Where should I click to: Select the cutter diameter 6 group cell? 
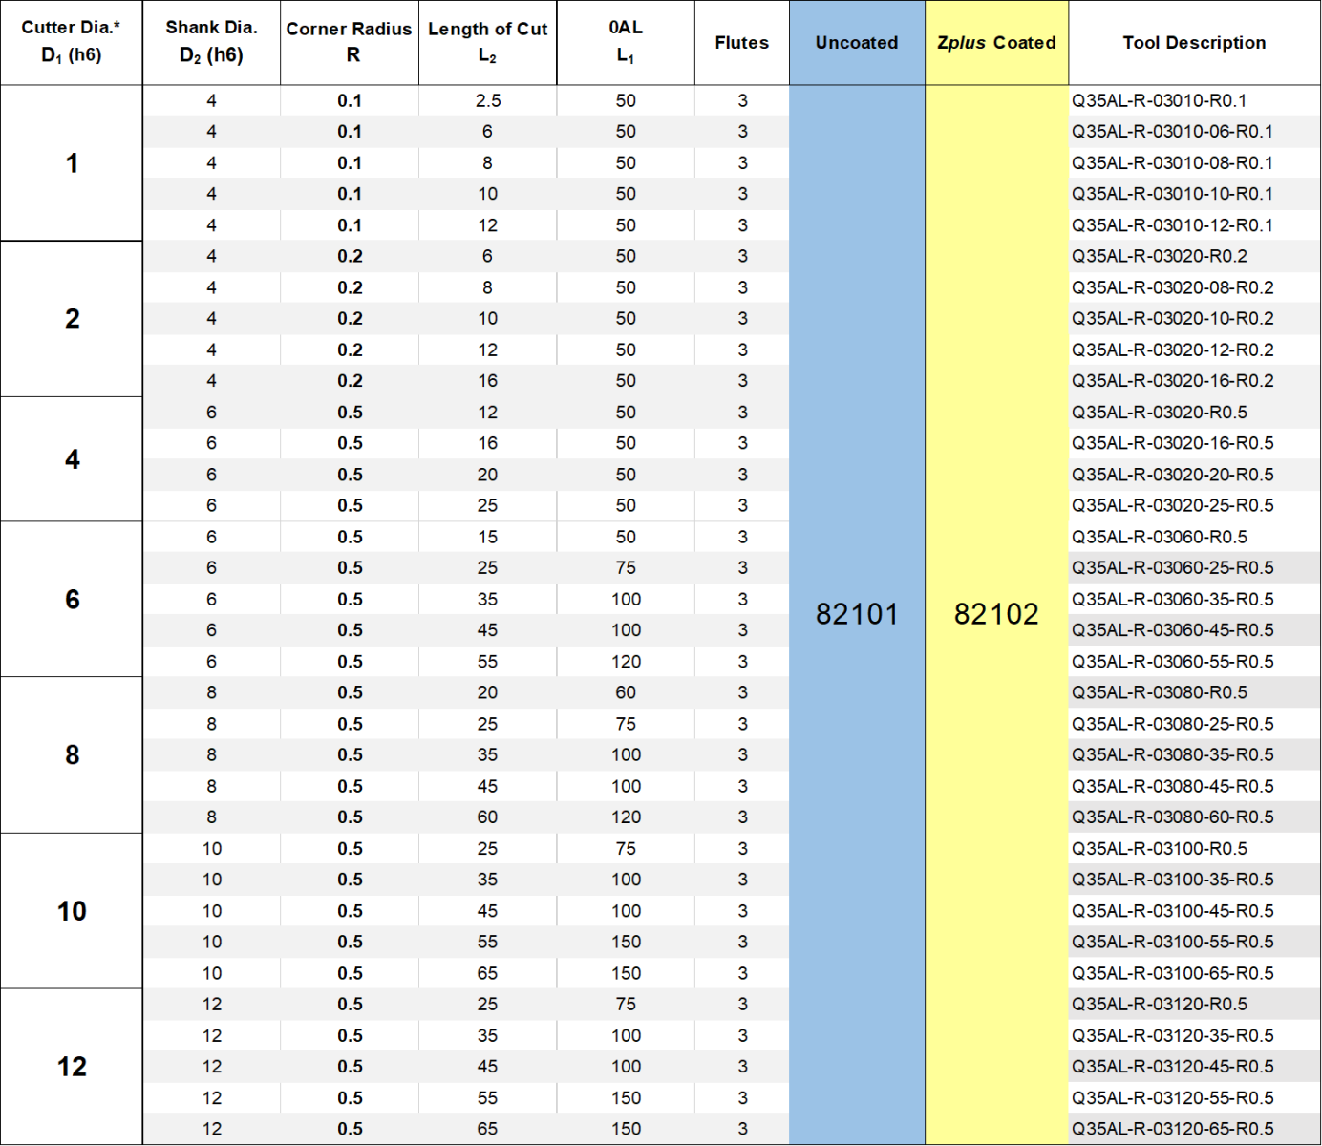tap(72, 600)
